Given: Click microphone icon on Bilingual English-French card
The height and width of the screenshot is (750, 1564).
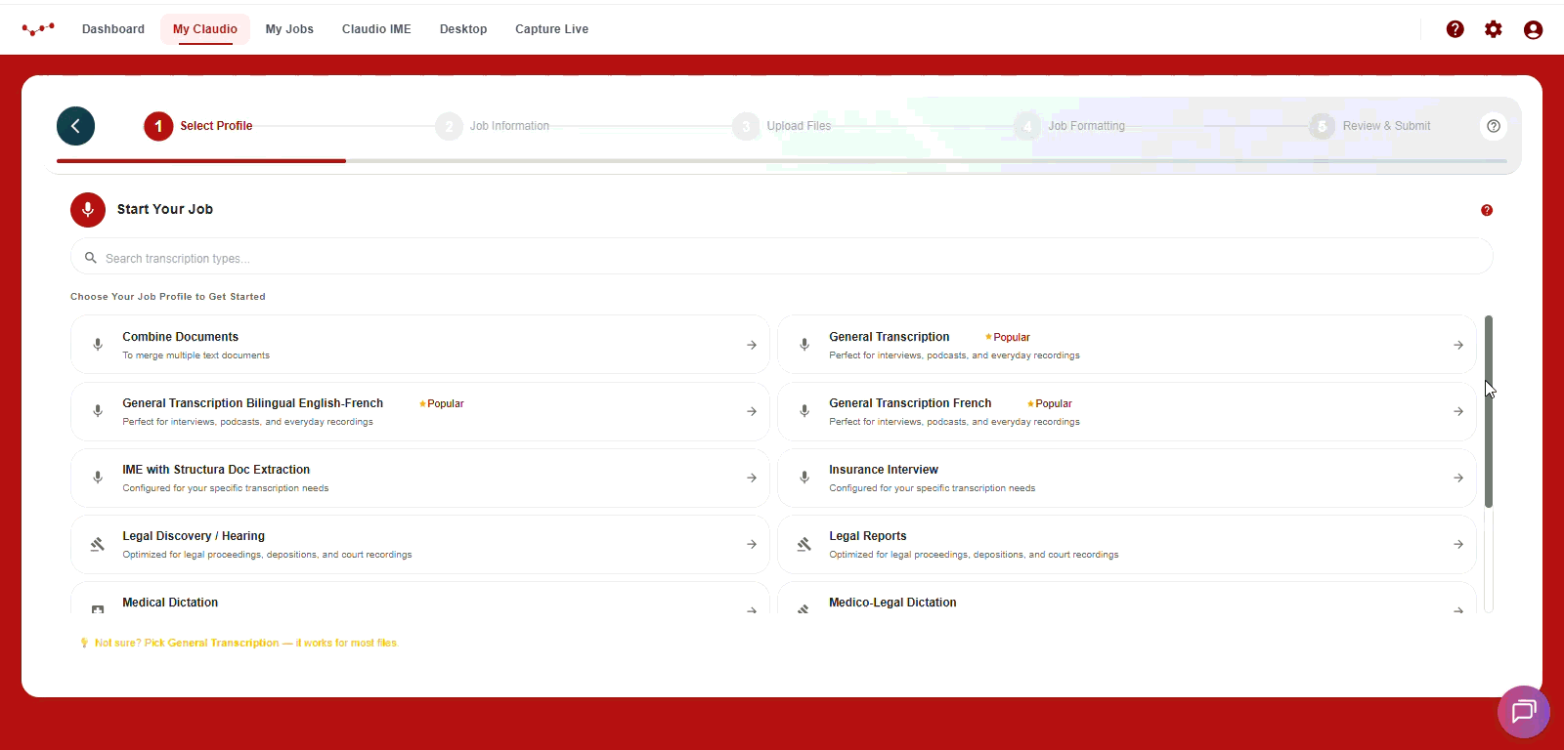Looking at the screenshot, I should [98, 411].
